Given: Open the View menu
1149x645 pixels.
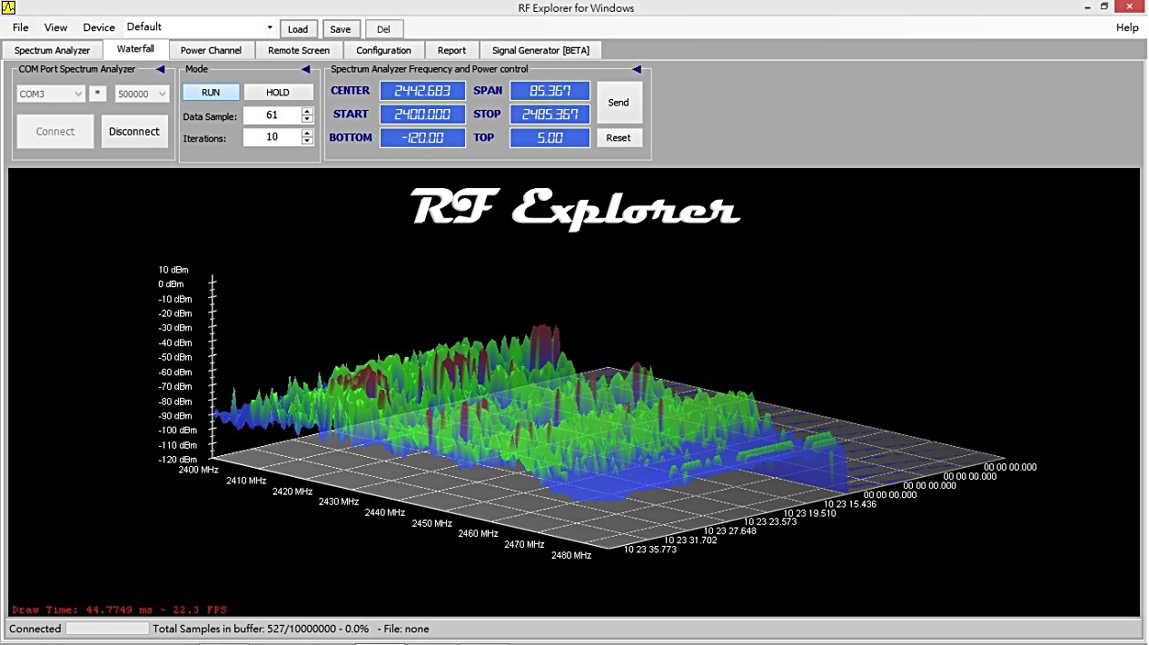Looking at the screenshot, I should coord(55,27).
